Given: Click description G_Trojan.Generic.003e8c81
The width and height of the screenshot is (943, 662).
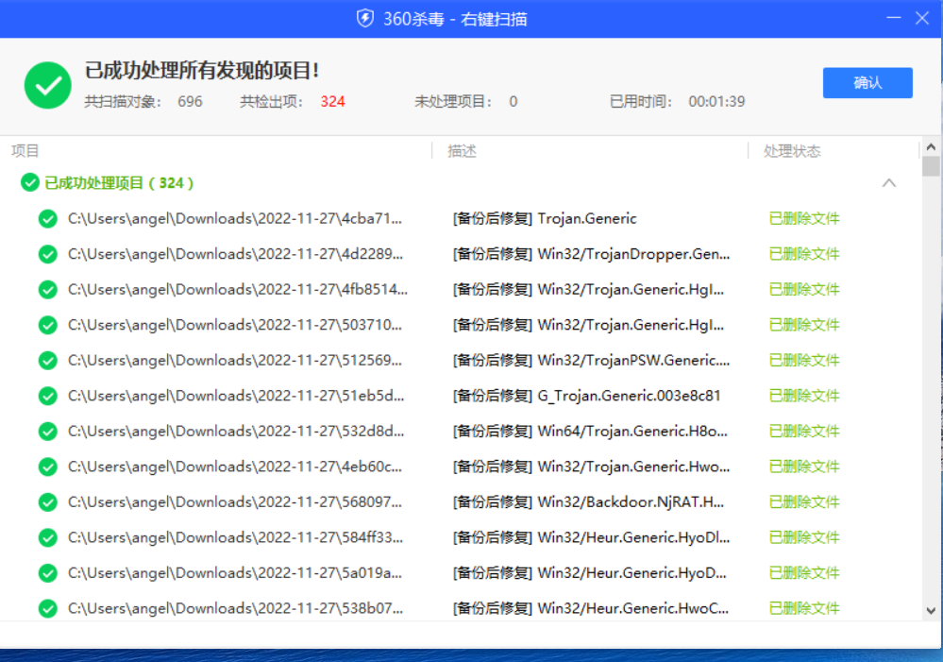Looking at the screenshot, I should click(x=586, y=396).
